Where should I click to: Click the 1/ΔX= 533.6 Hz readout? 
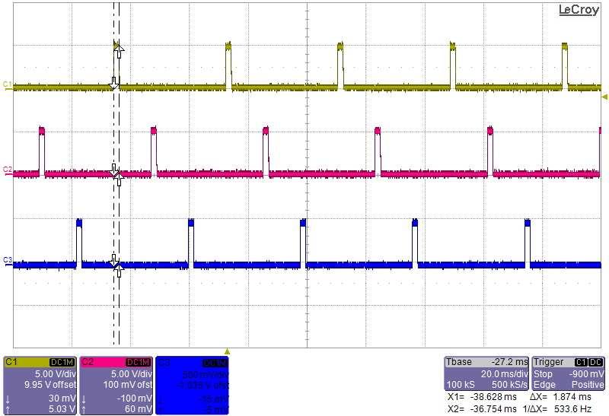[557, 408]
